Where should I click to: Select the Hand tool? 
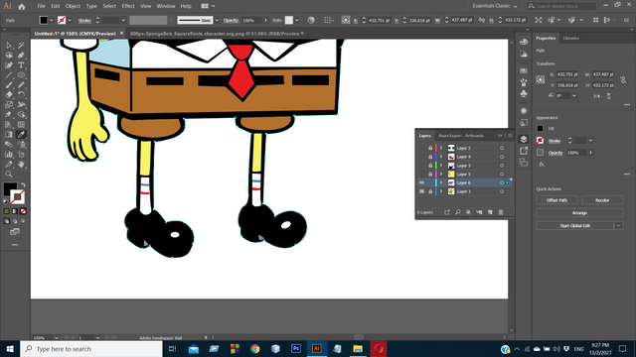[x=21, y=164]
